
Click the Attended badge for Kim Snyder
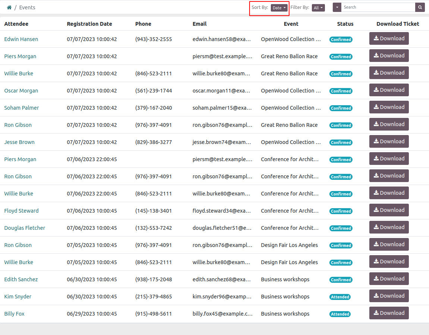tap(340, 297)
